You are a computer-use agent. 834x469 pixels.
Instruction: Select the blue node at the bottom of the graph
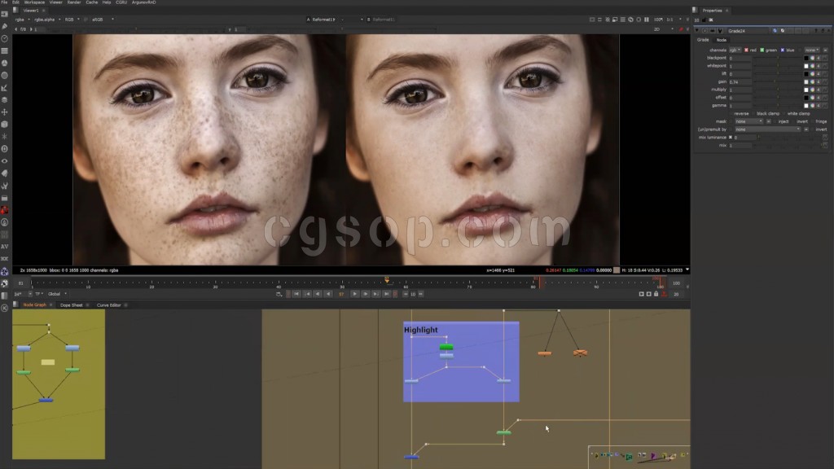(x=411, y=457)
